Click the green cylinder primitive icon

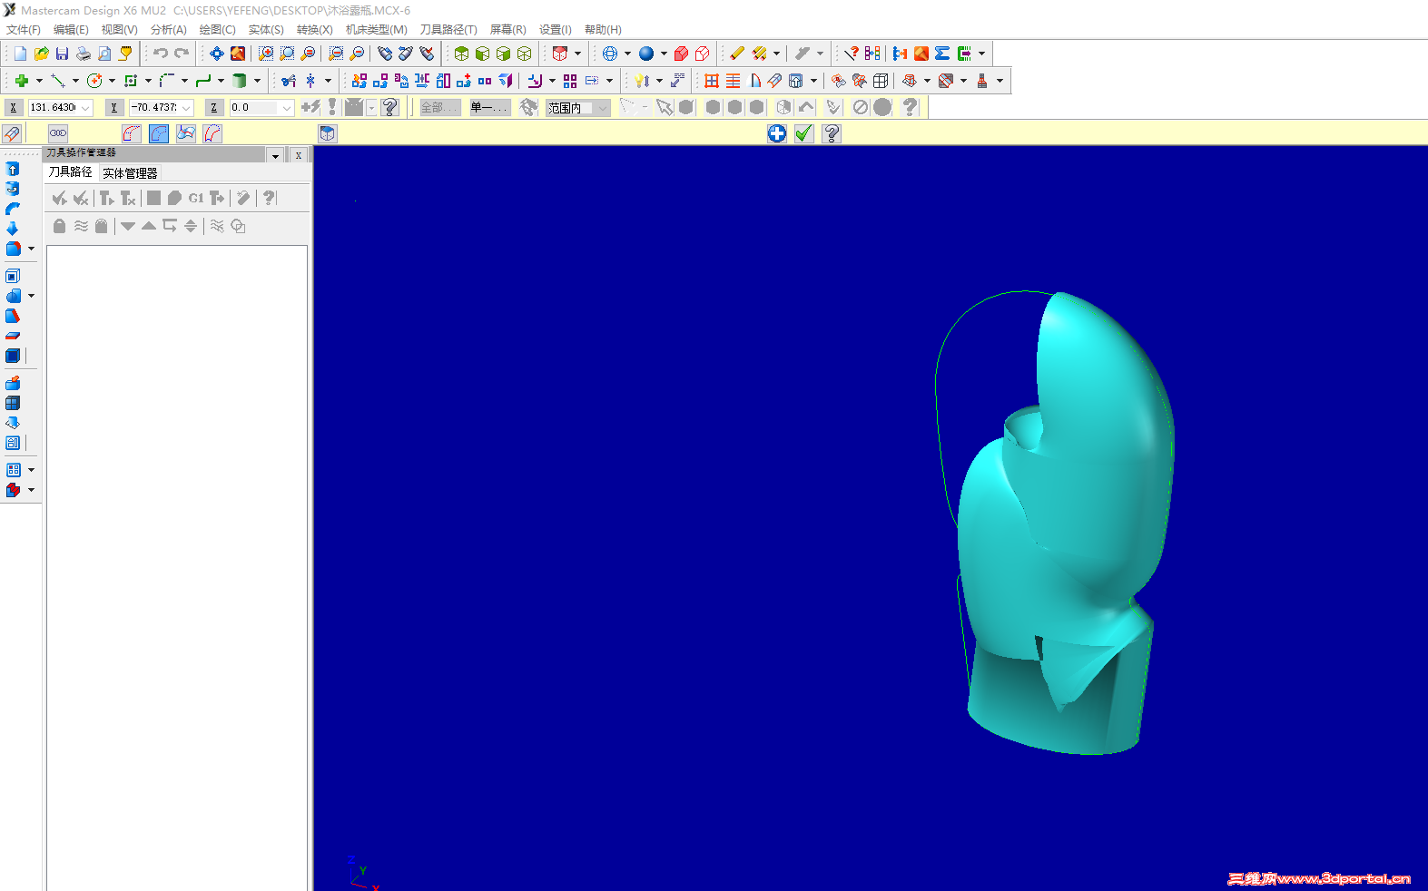[240, 81]
